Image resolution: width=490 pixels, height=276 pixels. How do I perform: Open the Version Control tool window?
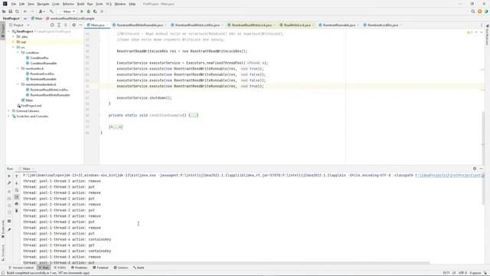21,268
